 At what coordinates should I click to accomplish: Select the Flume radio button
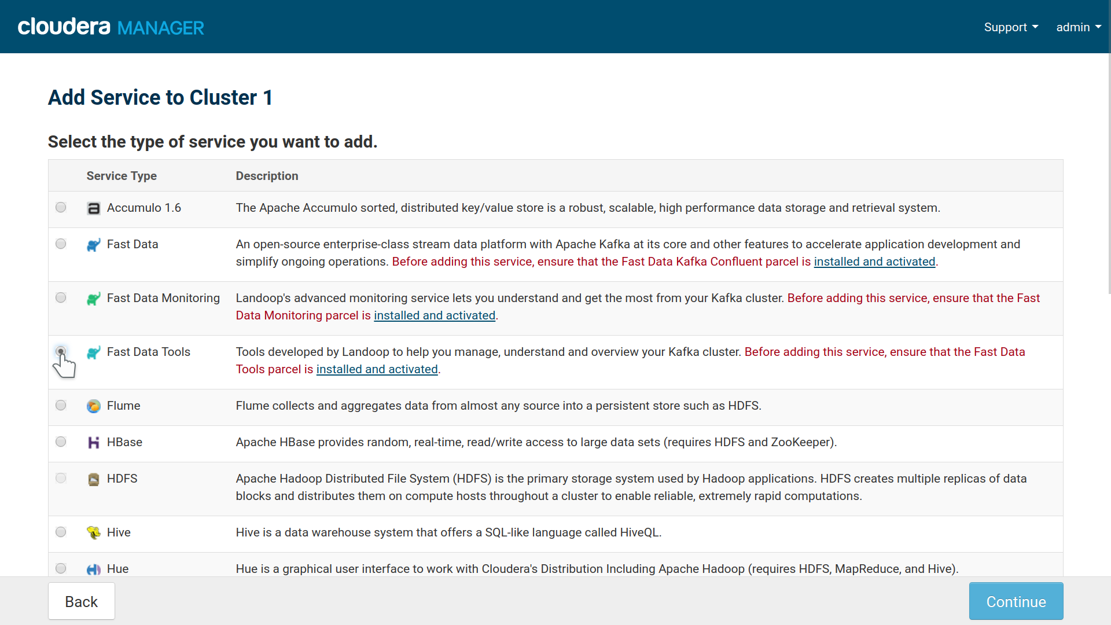[x=61, y=405]
